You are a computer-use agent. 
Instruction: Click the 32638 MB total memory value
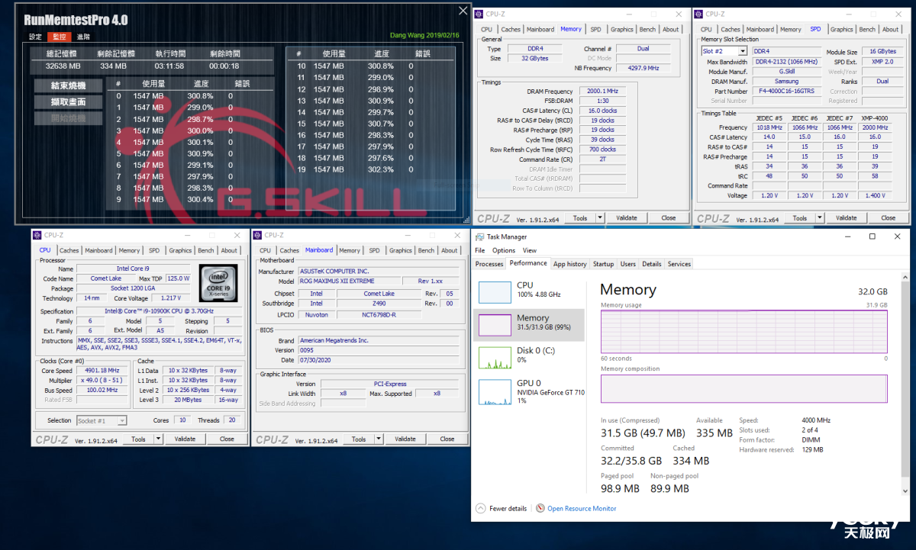63,66
